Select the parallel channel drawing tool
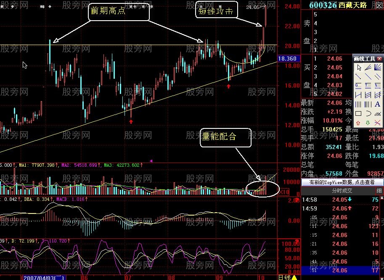Screen dimensions: 384x280 tap(367, 95)
